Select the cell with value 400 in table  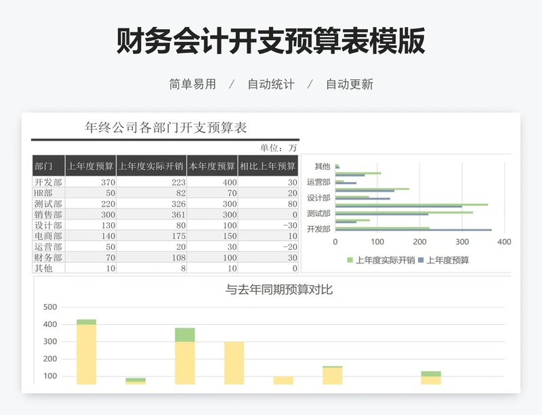click(212, 182)
